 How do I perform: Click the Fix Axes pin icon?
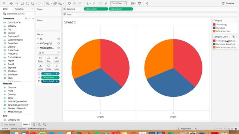pyautogui.click(x=106, y=3)
